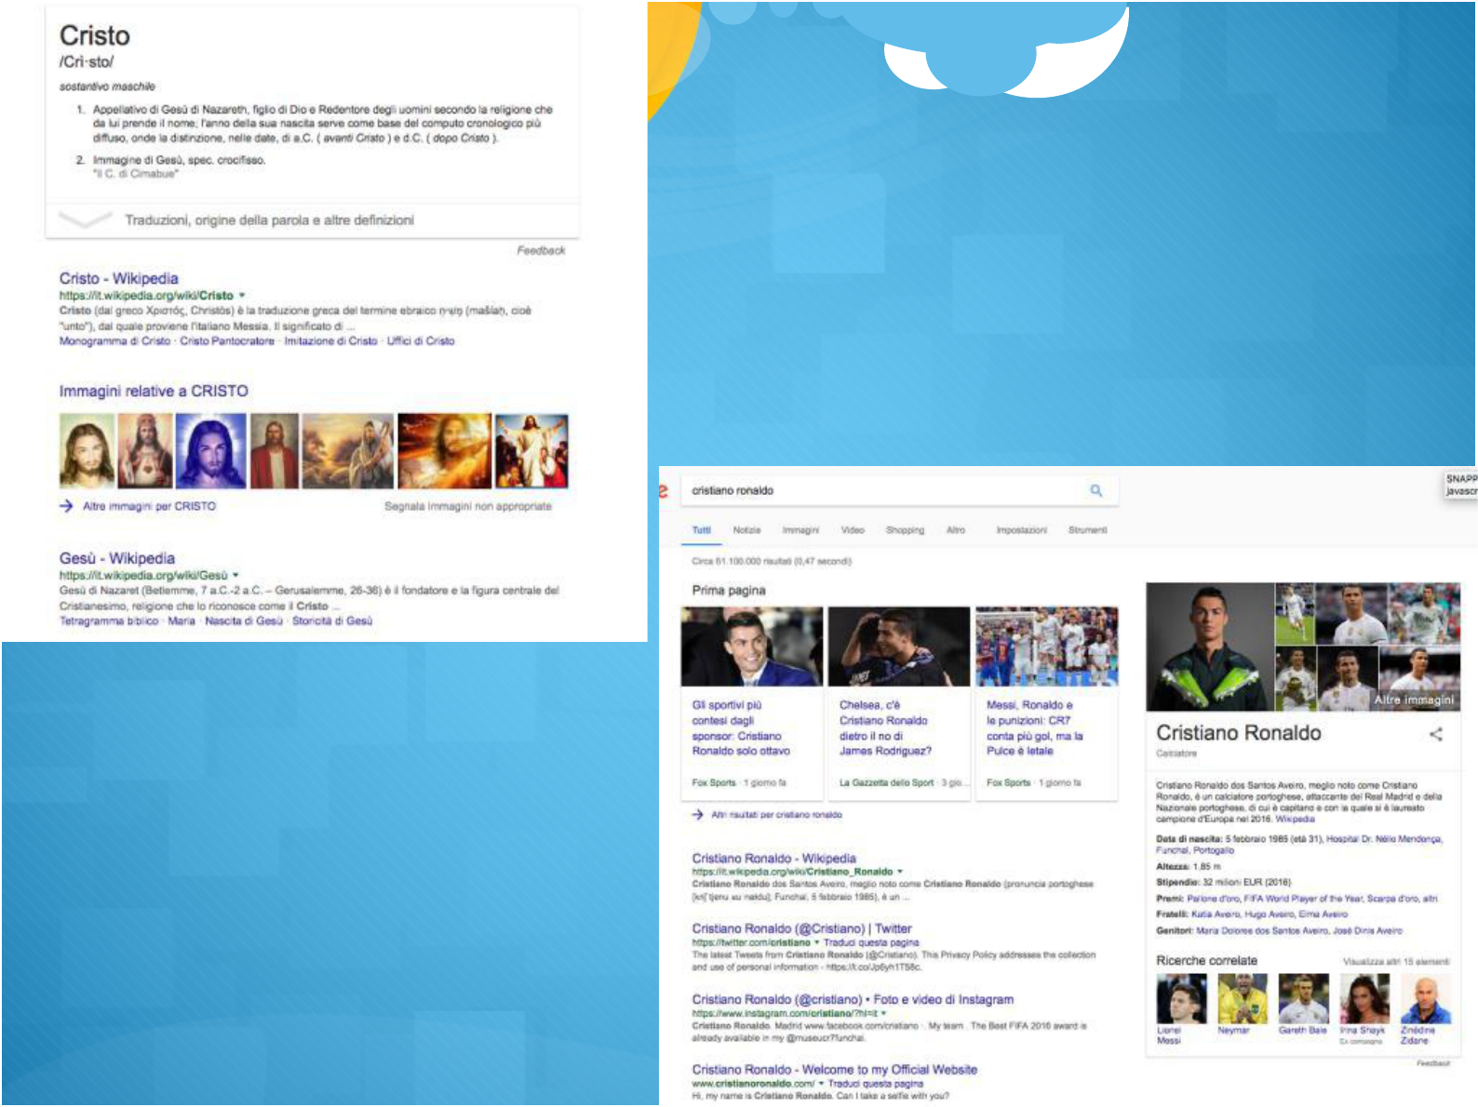1478x1107 pixels.
Task: Open dropdown arrow after instagram.com/cristiano URL
Action: (x=883, y=1013)
